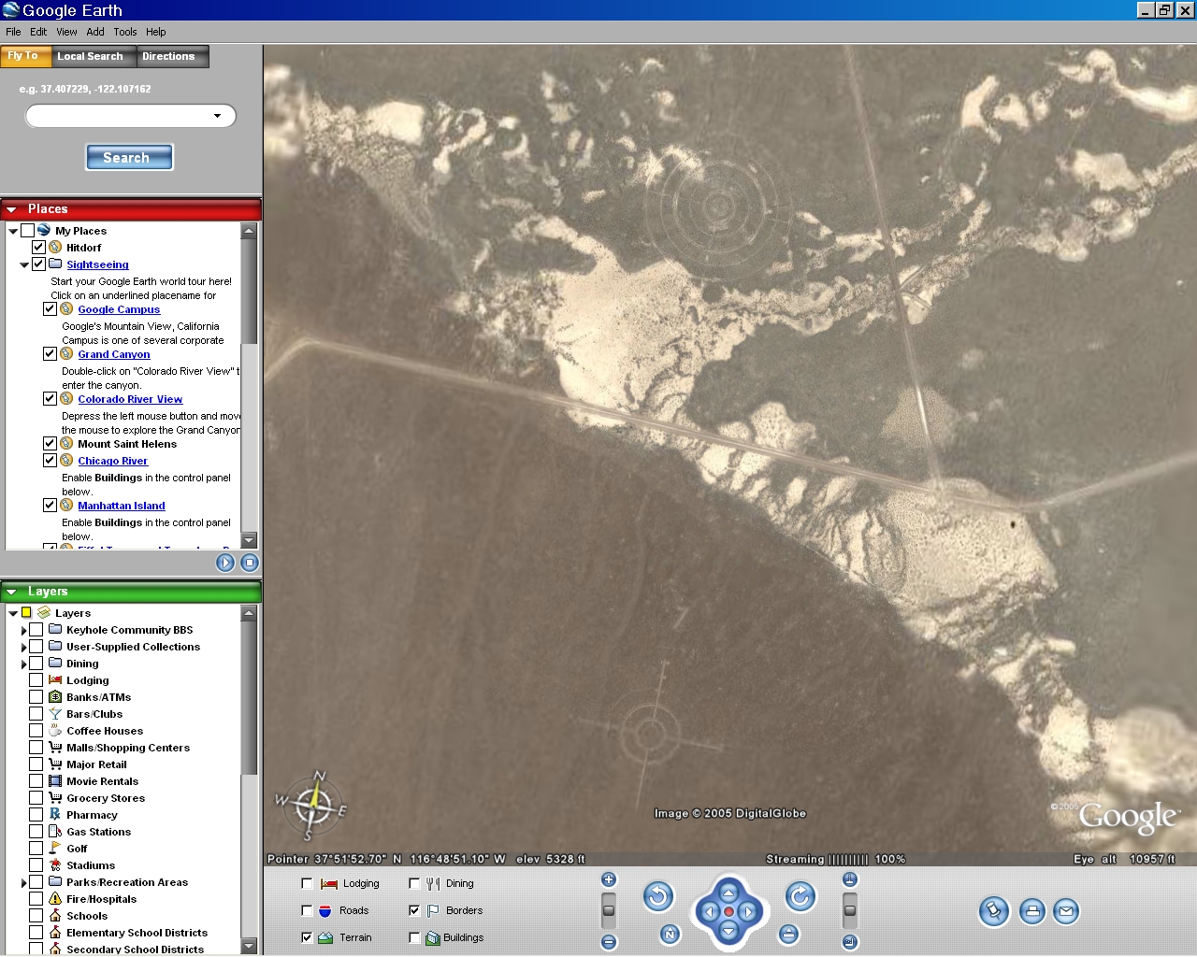1197x957 pixels.
Task: Toggle the Hitdorf place checkbox
Action: click(x=38, y=248)
